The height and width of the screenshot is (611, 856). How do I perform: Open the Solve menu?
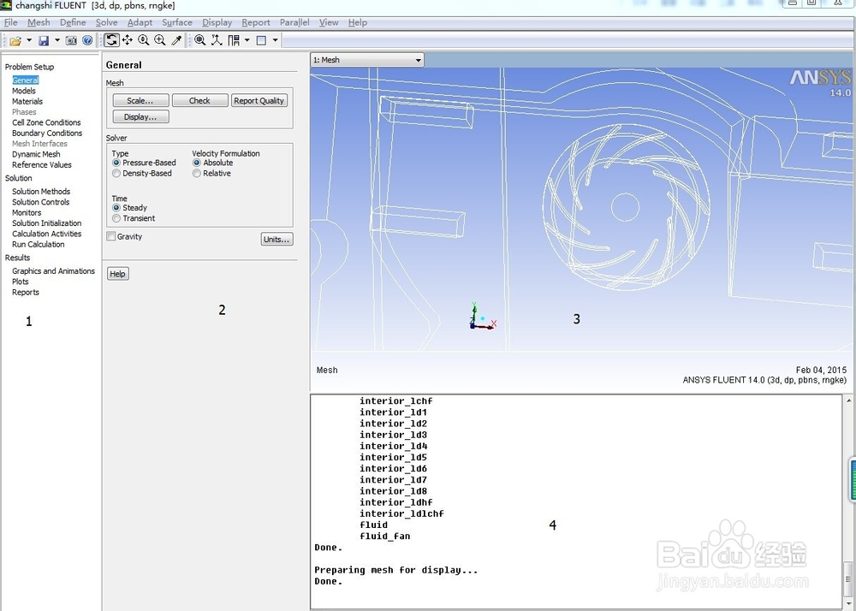[x=106, y=22]
